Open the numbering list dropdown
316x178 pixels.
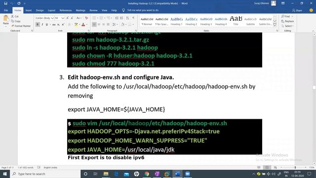tap(105, 18)
